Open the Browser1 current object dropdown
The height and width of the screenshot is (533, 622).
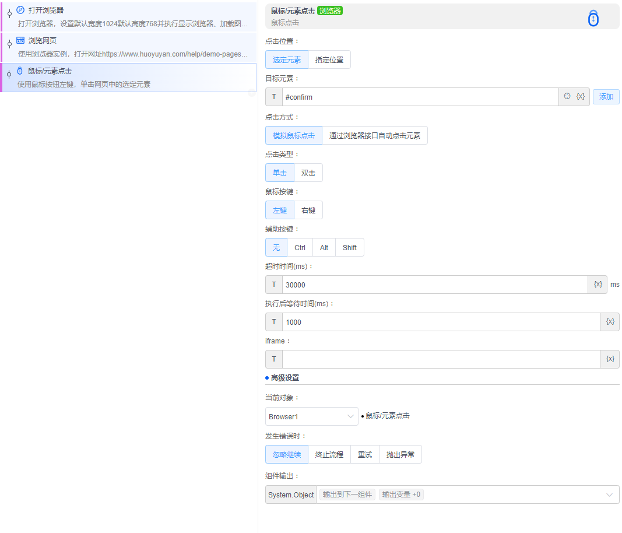(x=311, y=416)
